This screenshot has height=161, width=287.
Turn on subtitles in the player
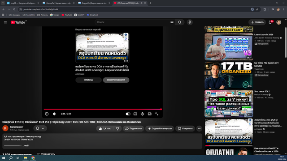pyautogui.click(x=135, y=114)
